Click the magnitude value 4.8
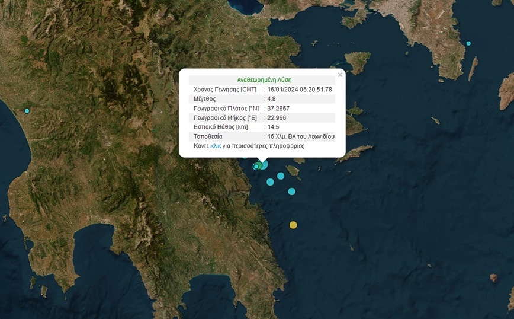The image size is (514, 319). pos(272,98)
